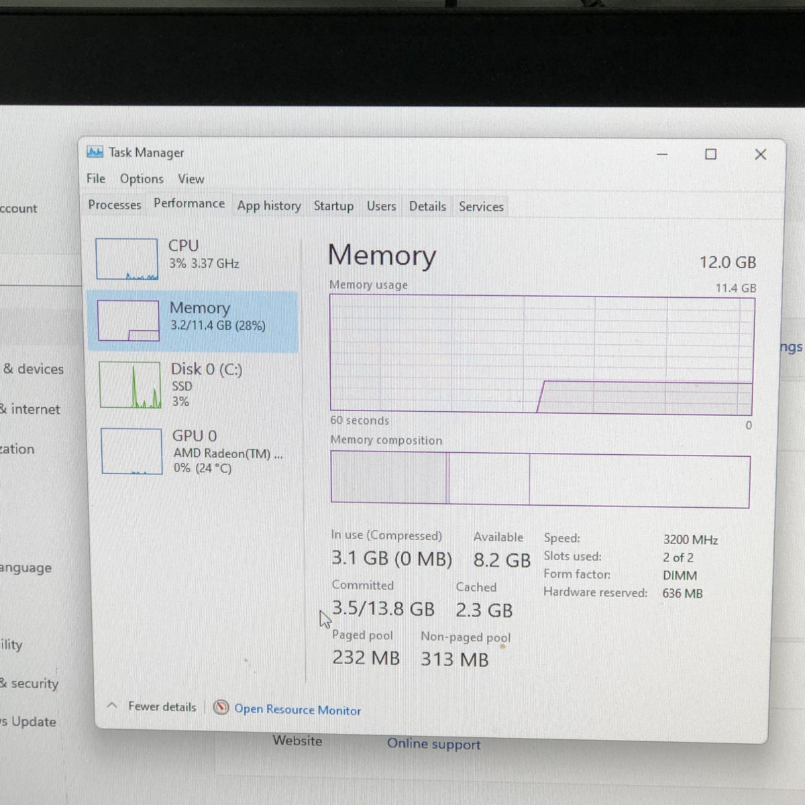The width and height of the screenshot is (805, 805).
Task: Select the Memory mini graph in the sidebar
Action: 129,321
